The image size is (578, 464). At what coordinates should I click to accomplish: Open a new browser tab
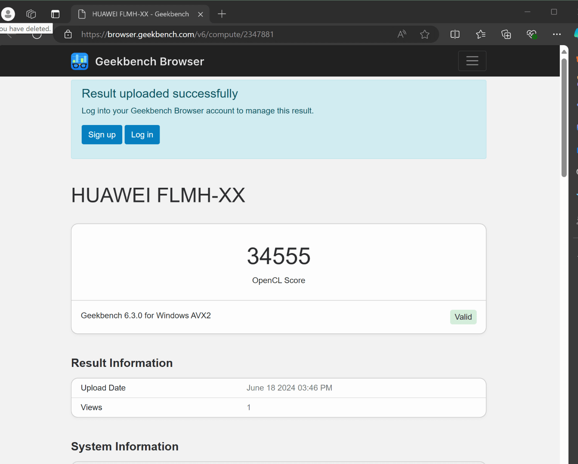[x=222, y=14]
